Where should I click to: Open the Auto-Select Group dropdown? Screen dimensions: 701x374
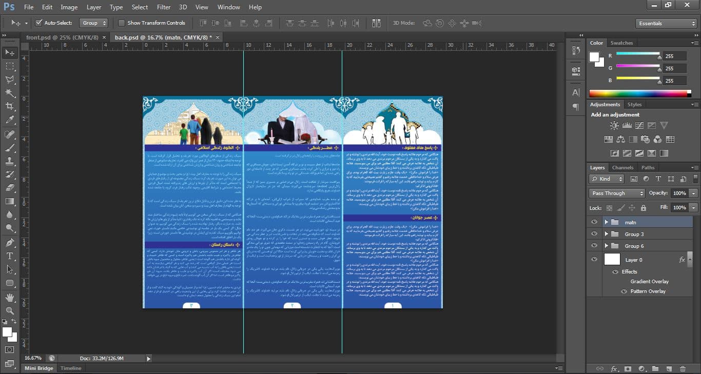[94, 23]
